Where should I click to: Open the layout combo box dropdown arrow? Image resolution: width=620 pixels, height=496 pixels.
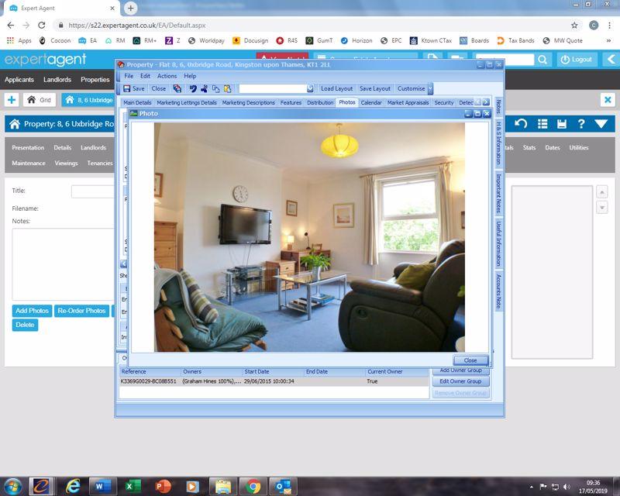(x=311, y=88)
